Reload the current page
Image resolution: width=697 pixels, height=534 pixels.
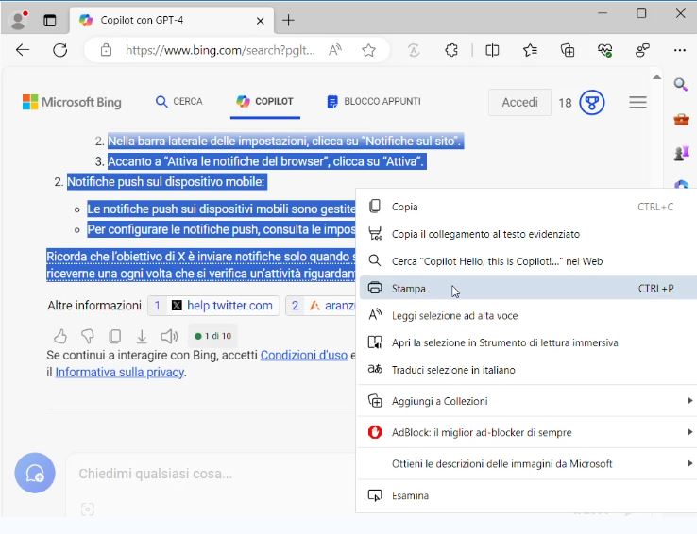(60, 50)
